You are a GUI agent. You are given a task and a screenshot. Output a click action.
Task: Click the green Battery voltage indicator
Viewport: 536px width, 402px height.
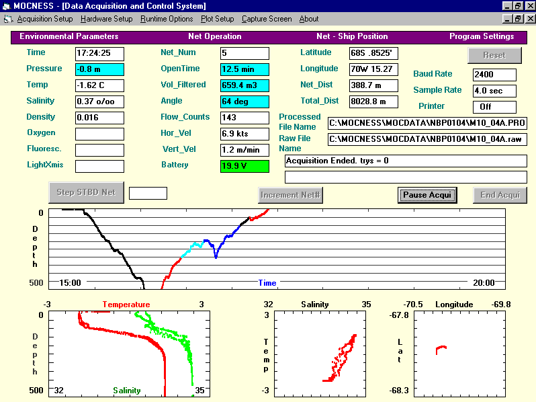click(244, 166)
